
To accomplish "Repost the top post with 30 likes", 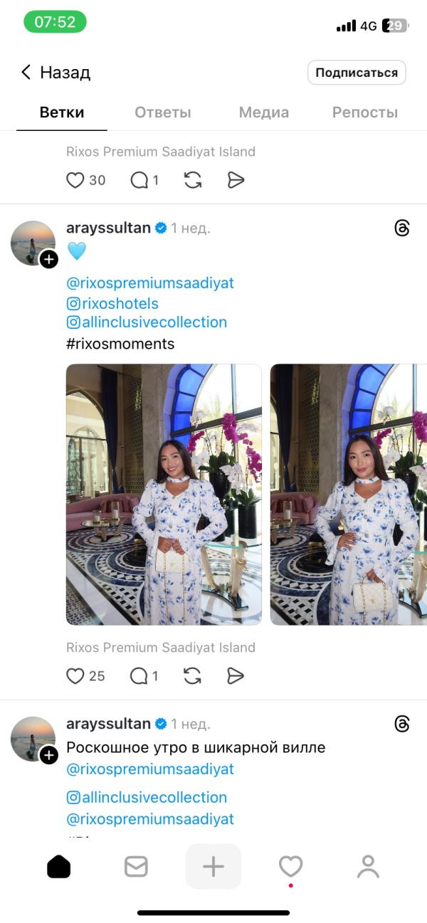I will point(192,180).
